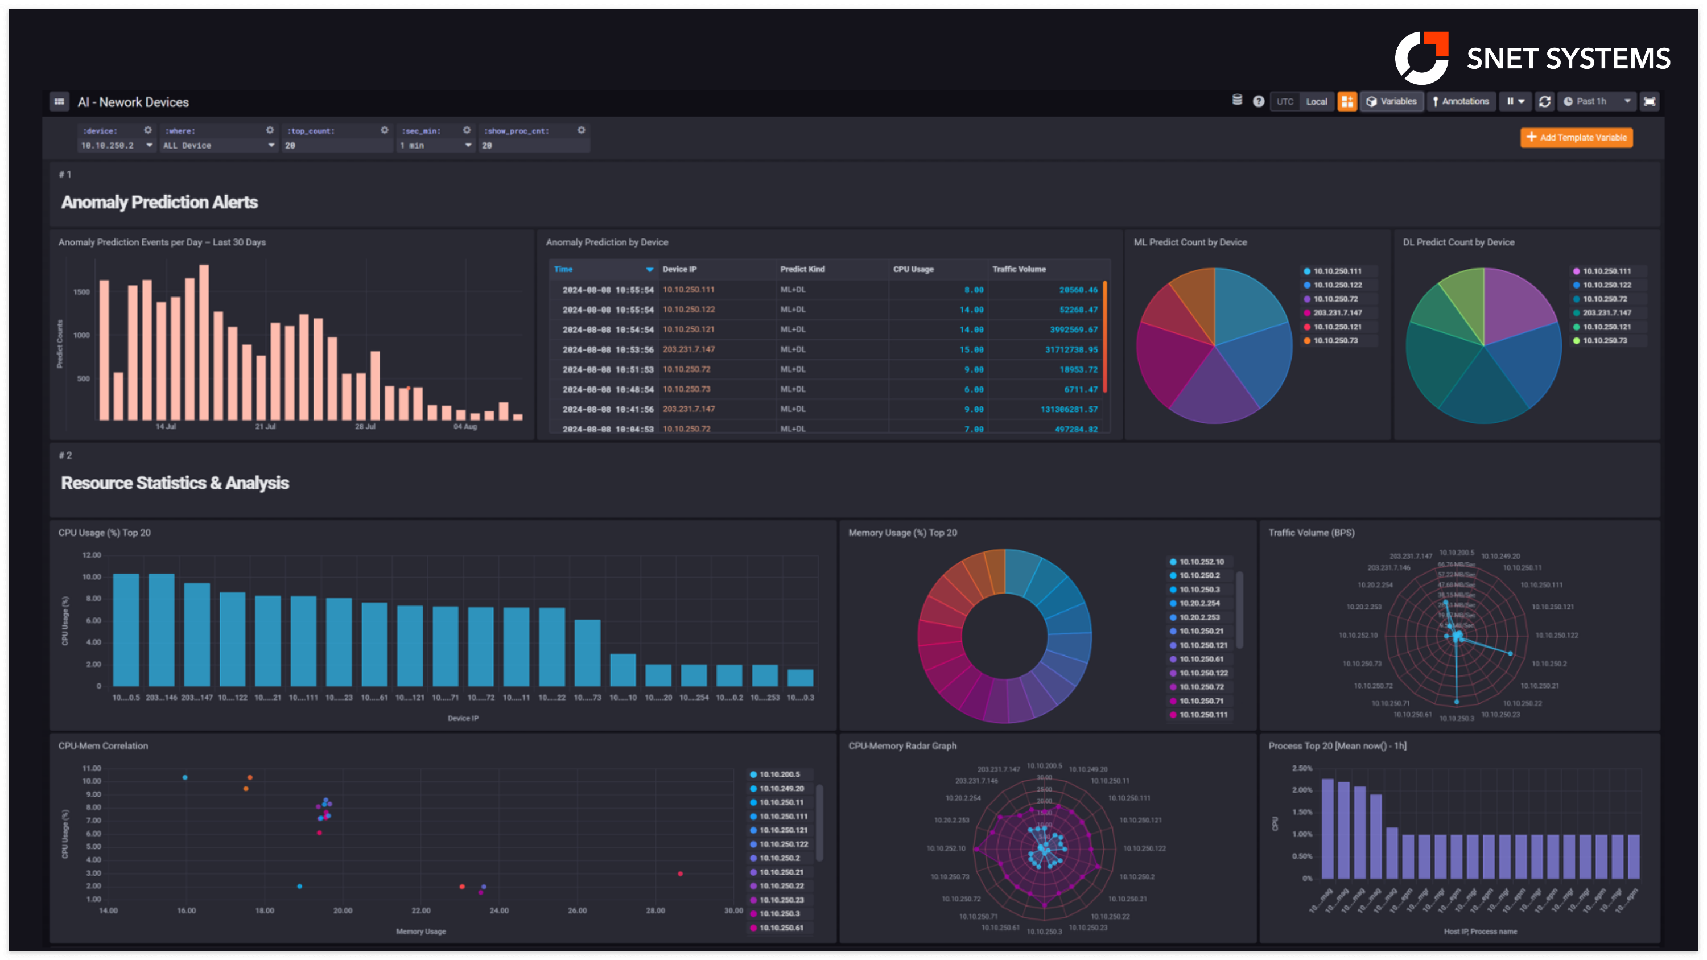The image size is (1707, 960).
Task: Switch time zone to Local
Action: point(1316,101)
